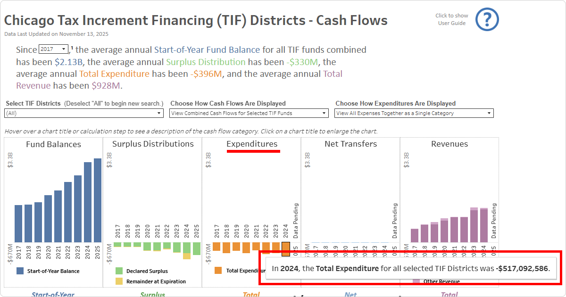Open the User Guide question mark icon
This screenshot has height=297, width=566.
coord(487,19)
